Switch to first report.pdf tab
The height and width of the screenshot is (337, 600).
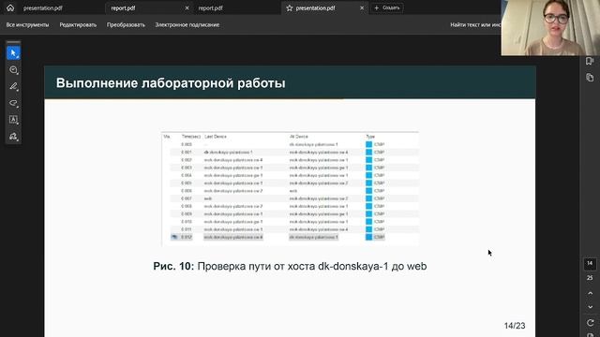point(123,8)
